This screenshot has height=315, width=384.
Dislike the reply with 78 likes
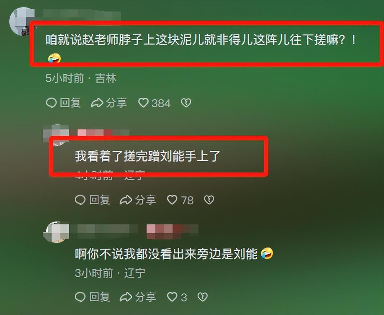209,200
